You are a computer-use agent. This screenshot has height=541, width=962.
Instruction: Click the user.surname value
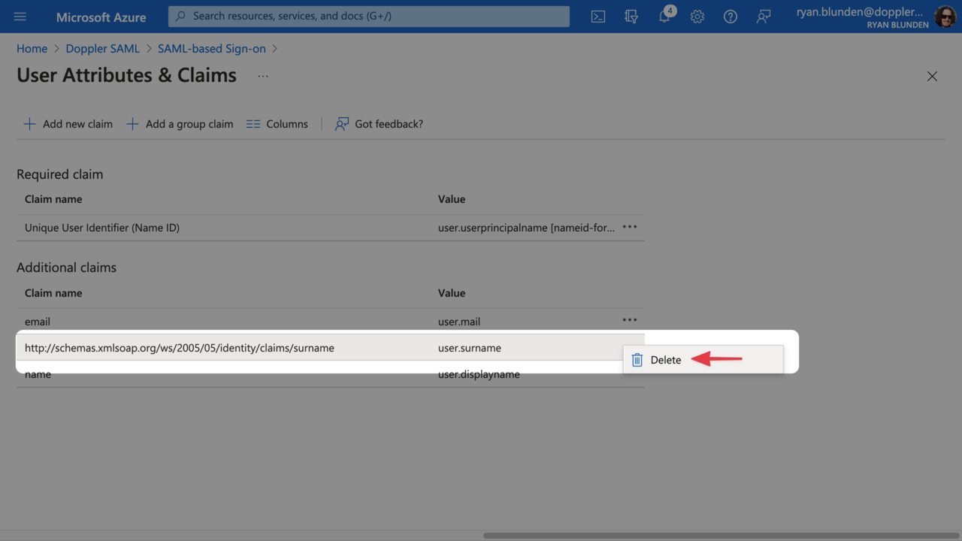(x=470, y=348)
